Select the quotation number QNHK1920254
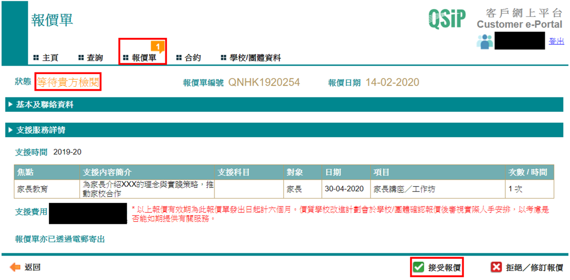 tap(264, 82)
